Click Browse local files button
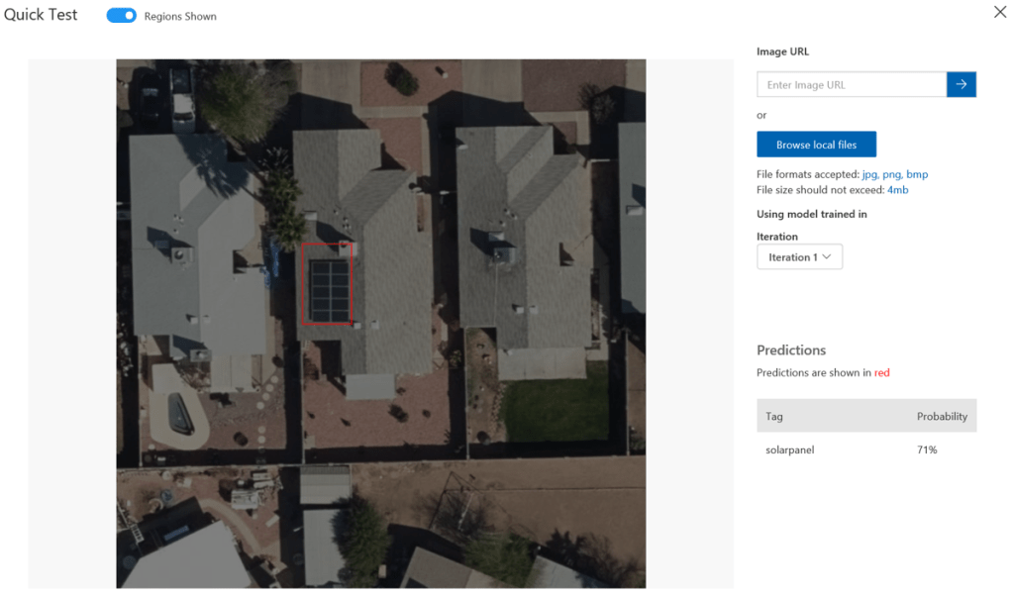 click(816, 145)
